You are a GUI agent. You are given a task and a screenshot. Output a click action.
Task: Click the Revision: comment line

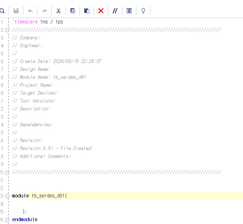(x=27, y=140)
